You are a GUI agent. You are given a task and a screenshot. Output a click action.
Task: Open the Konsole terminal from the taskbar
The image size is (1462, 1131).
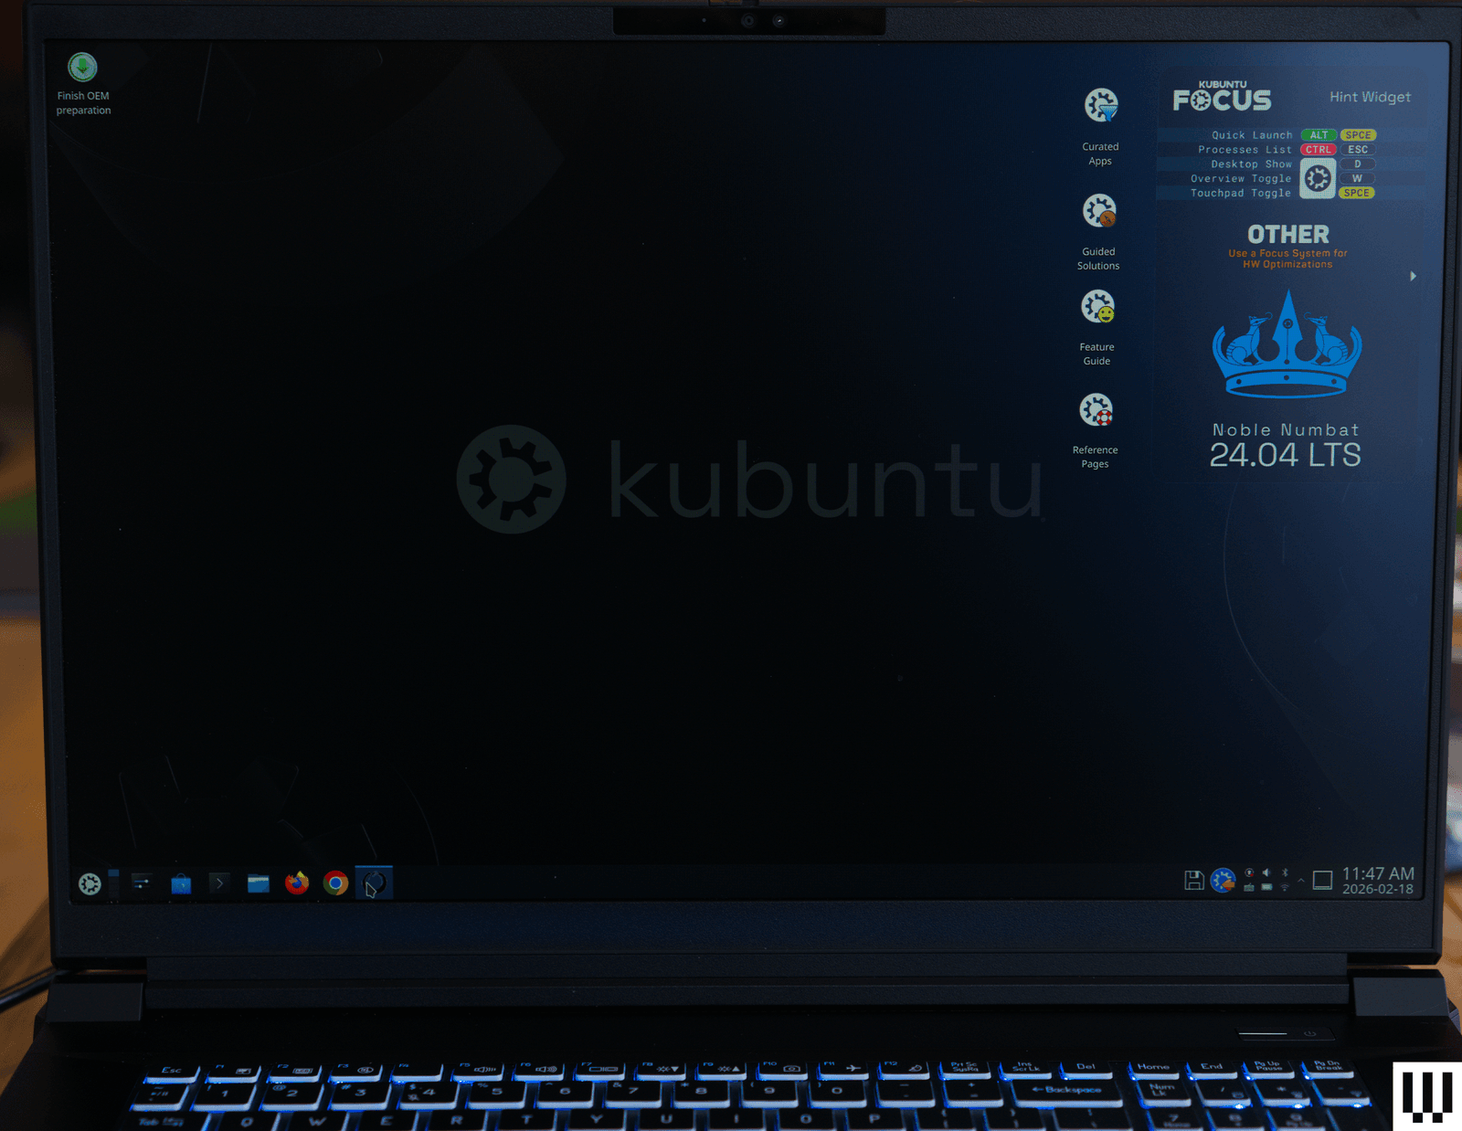click(219, 883)
